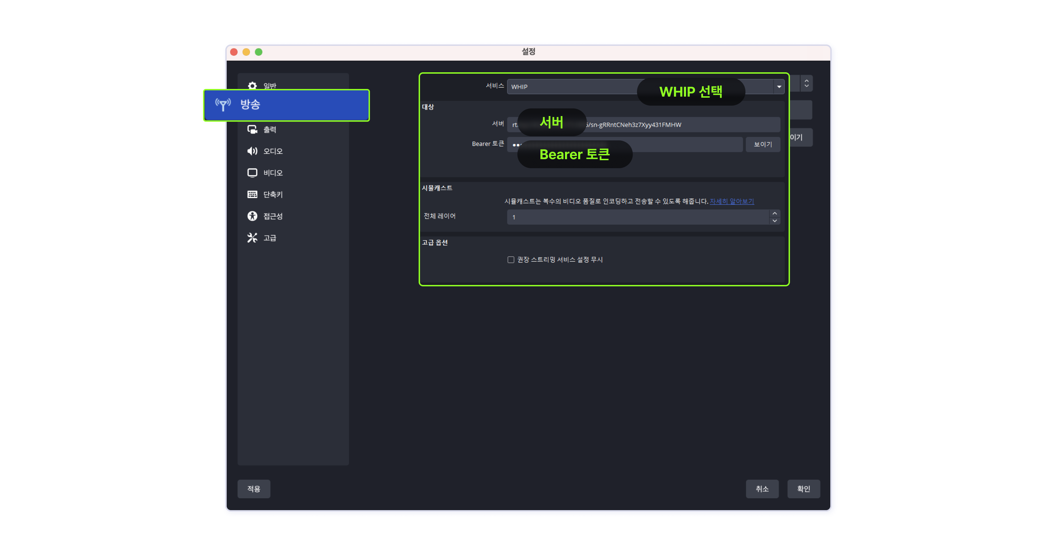
Task: Click the 단축키 keyboard icon
Action: click(x=252, y=194)
